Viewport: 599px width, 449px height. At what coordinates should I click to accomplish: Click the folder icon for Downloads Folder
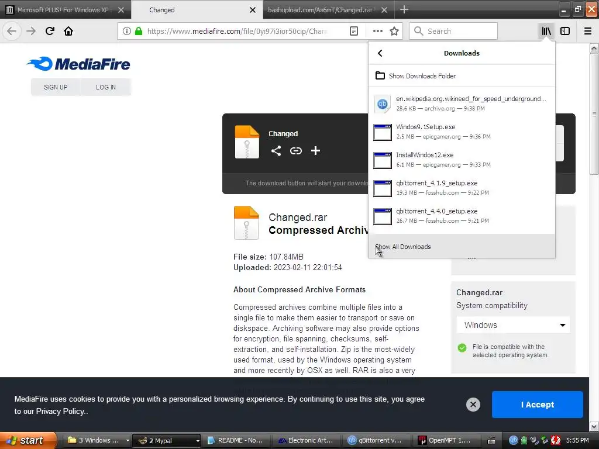380,75
